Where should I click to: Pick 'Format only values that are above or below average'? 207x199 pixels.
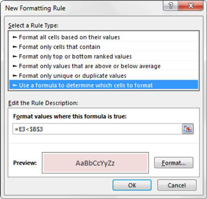103,66
